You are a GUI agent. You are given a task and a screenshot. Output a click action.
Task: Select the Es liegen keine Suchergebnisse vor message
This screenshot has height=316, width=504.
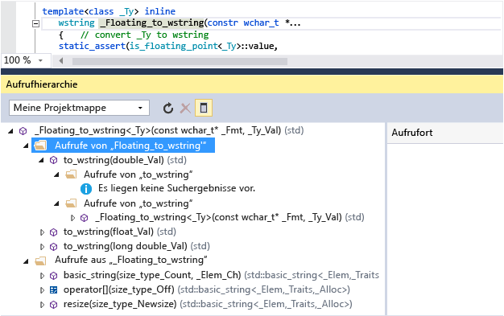point(177,188)
